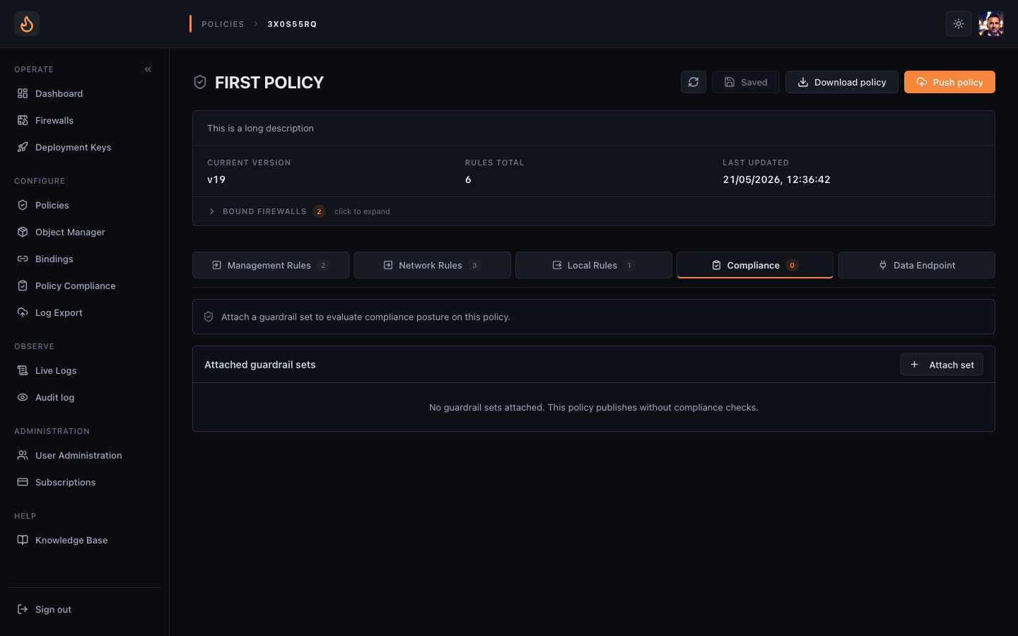
Task: Click the Sign out icon
Action: coord(23,609)
